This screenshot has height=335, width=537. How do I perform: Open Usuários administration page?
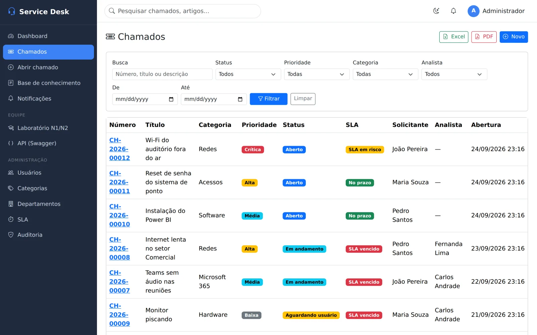[48, 173]
